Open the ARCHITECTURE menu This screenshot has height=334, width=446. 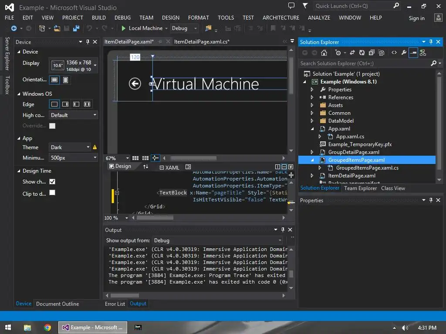(281, 17)
